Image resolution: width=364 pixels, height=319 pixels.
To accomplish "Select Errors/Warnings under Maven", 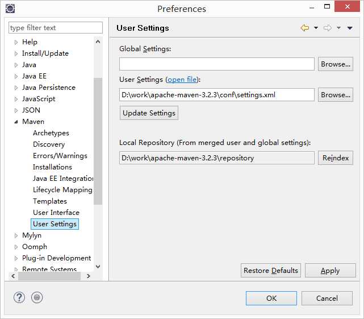I will 60,156.
